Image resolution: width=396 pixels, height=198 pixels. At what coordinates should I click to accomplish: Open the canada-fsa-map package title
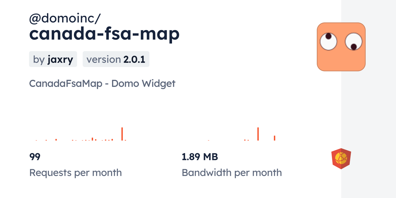point(104,34)
